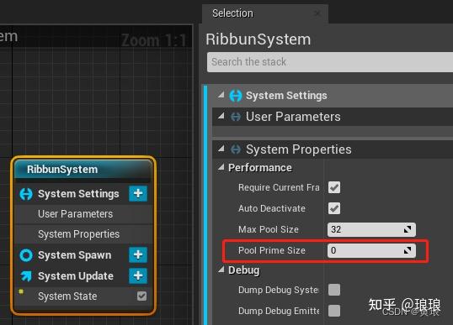
Task: Edit the Max Pool Size field
Action: point(371,229)
